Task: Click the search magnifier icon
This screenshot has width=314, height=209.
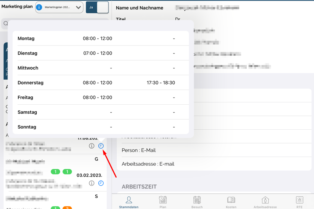Action: [6, 24]
